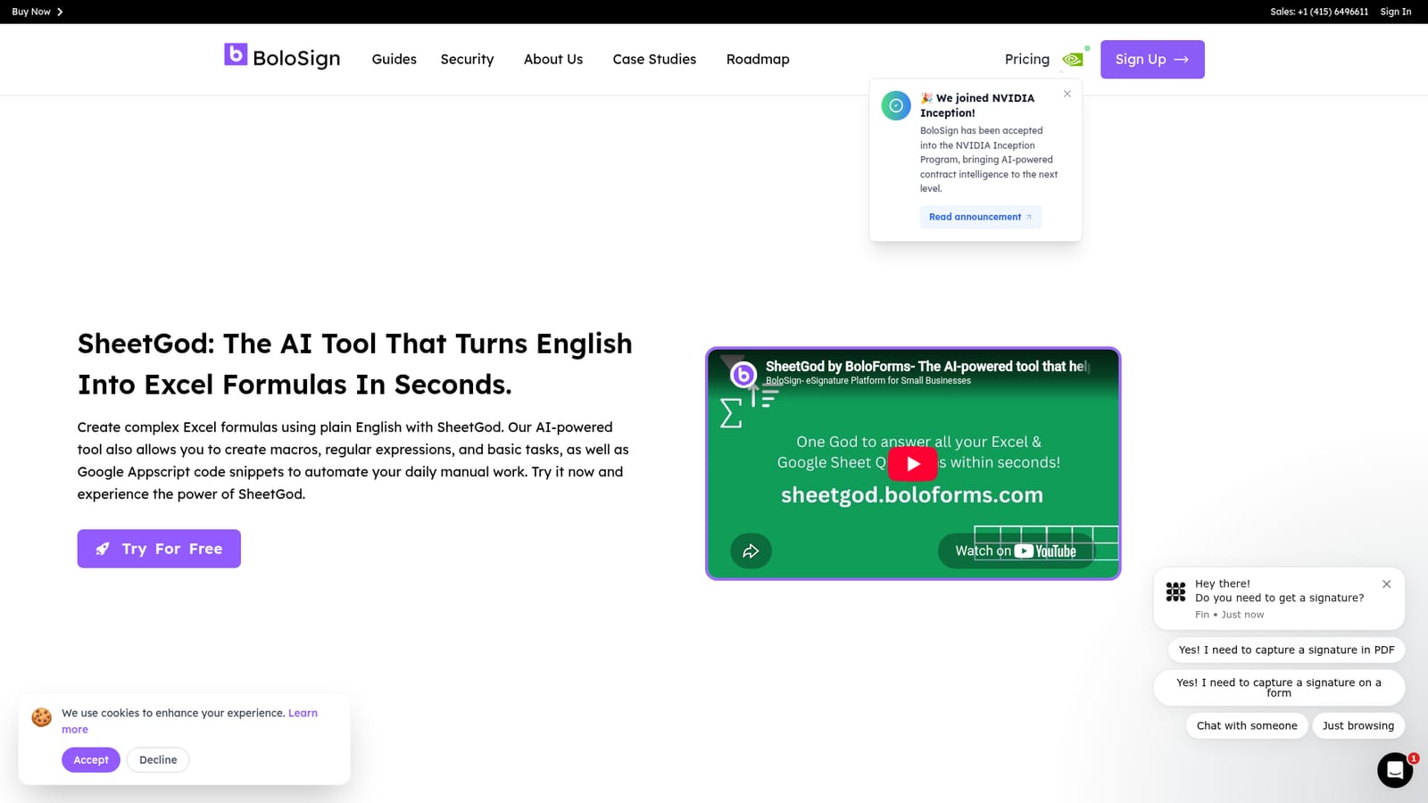1428x803 pixels.
Task: Click the Try For Free button
Action: (159, 549)
